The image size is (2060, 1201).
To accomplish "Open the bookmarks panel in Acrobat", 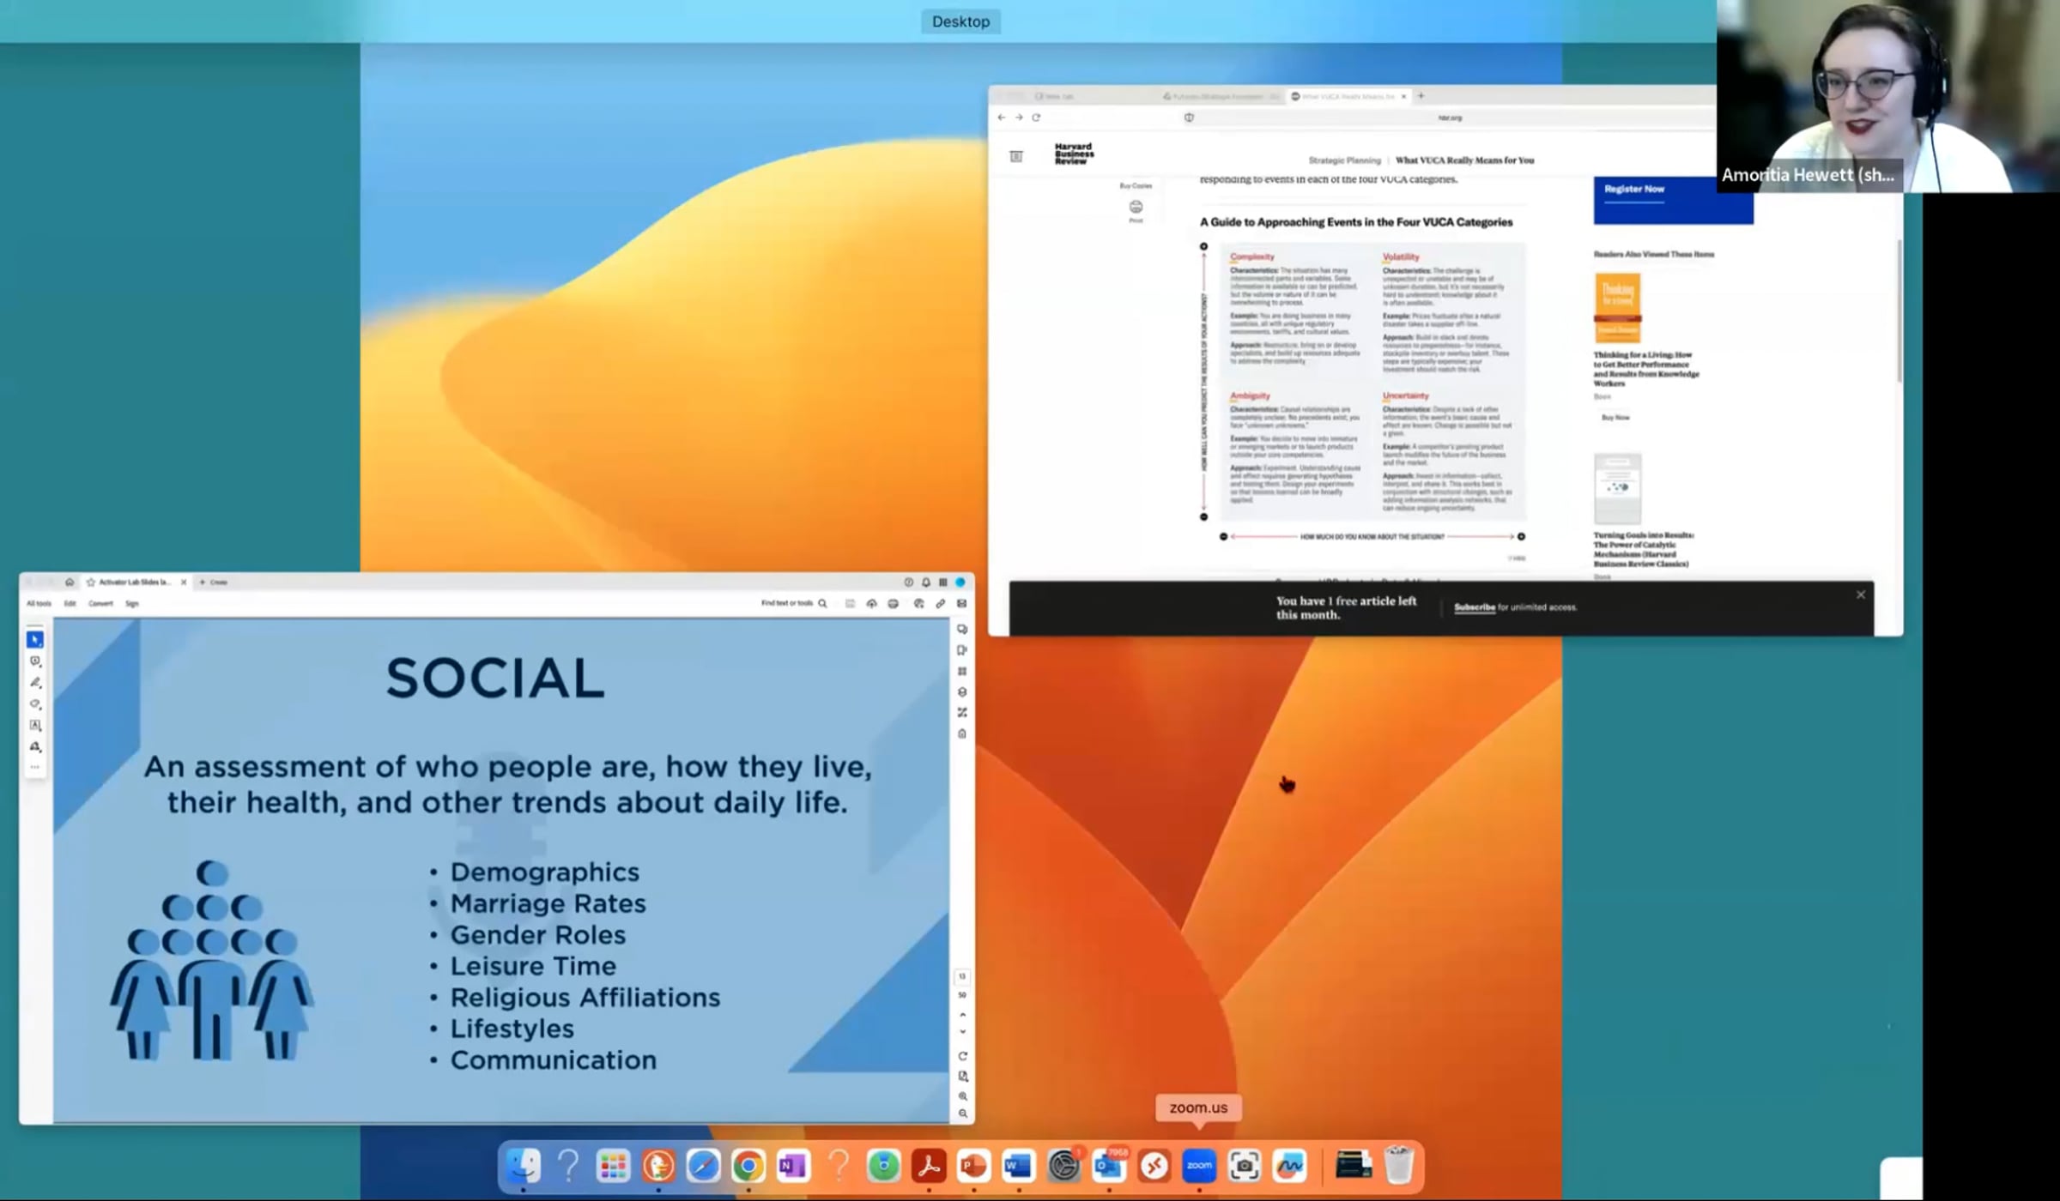I will [962, 649].
